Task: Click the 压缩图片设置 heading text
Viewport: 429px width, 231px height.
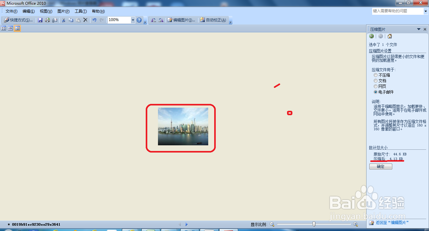Action: (x=380, y=51)
